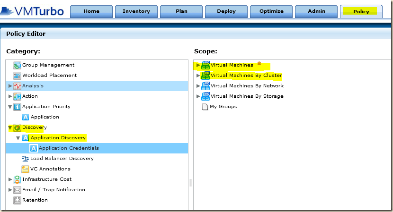The height and width of the screenshot is (212, 393).
Task: Select the Application Credentials label
Action: coord(69,148)
